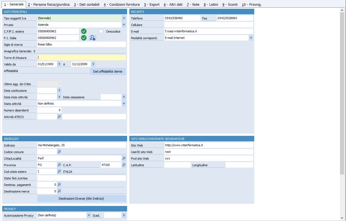Open the 7 - Note tab
The image size is (346, 221).
(x=193, y=5)
